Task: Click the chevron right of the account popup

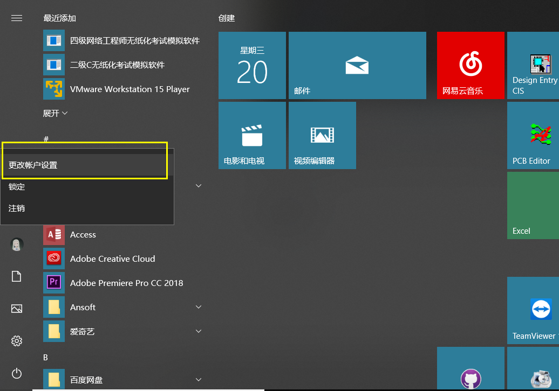Action: [199, 186]
